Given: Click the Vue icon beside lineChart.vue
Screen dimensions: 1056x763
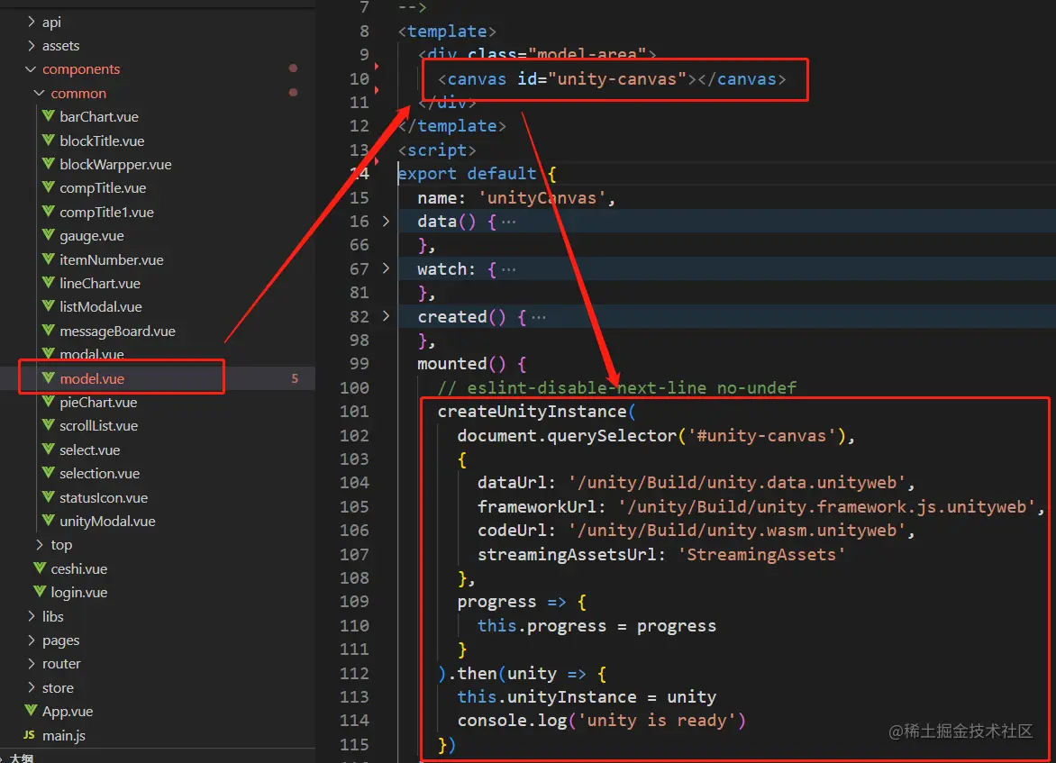Looking at the screenshot, I should [49, 283].
